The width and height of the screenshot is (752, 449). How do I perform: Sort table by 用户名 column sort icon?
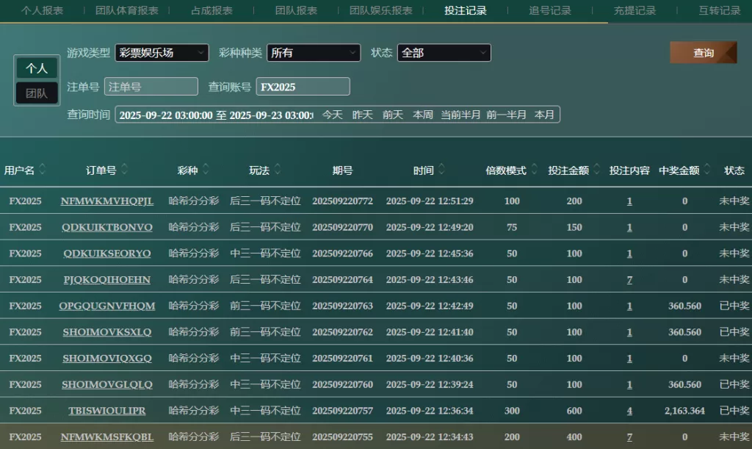43,170
